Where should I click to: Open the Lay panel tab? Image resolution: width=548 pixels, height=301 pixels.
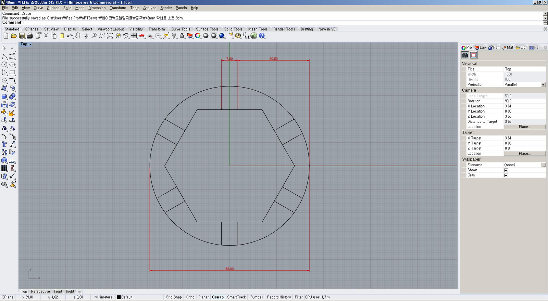pyautogui.click(x=480, y=48)
